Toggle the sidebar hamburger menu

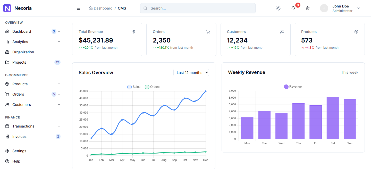[78, 8]
